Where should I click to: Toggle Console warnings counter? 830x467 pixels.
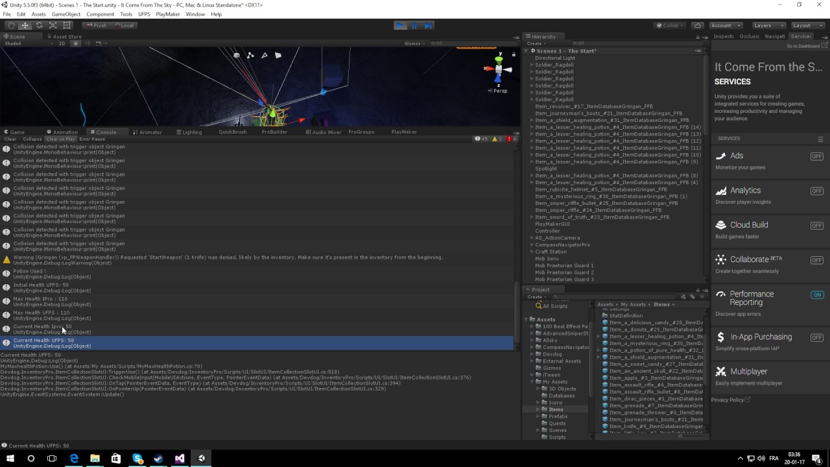pyautogui.click(x=497, y=139)
